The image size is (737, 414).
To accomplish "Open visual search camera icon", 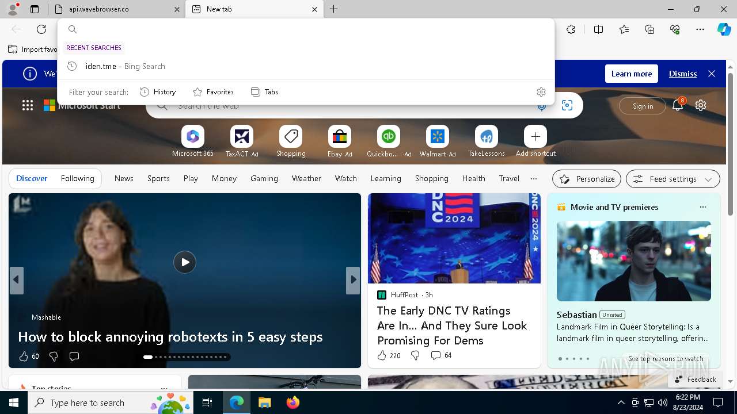I will coord(567,106).
